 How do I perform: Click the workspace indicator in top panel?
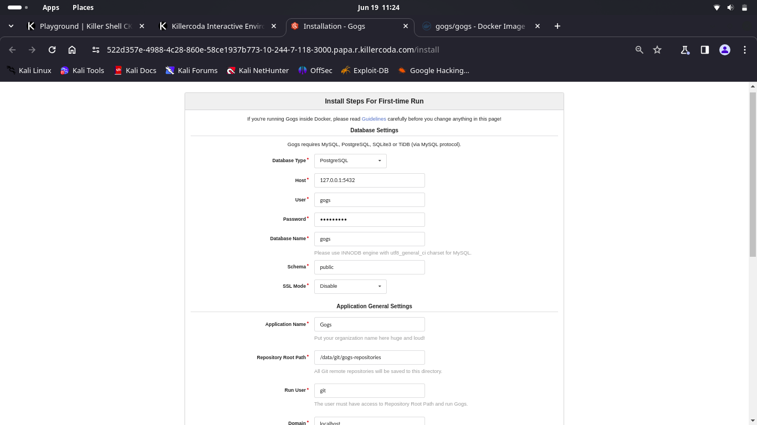point(18,8)
